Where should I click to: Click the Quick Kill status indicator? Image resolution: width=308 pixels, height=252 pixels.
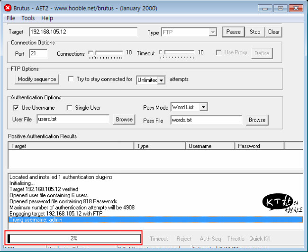pos(260,239)
